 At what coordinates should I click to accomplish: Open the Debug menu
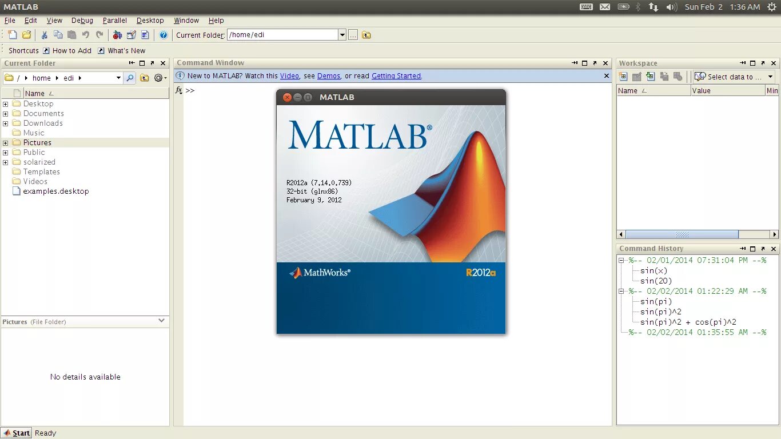(82, 20)
